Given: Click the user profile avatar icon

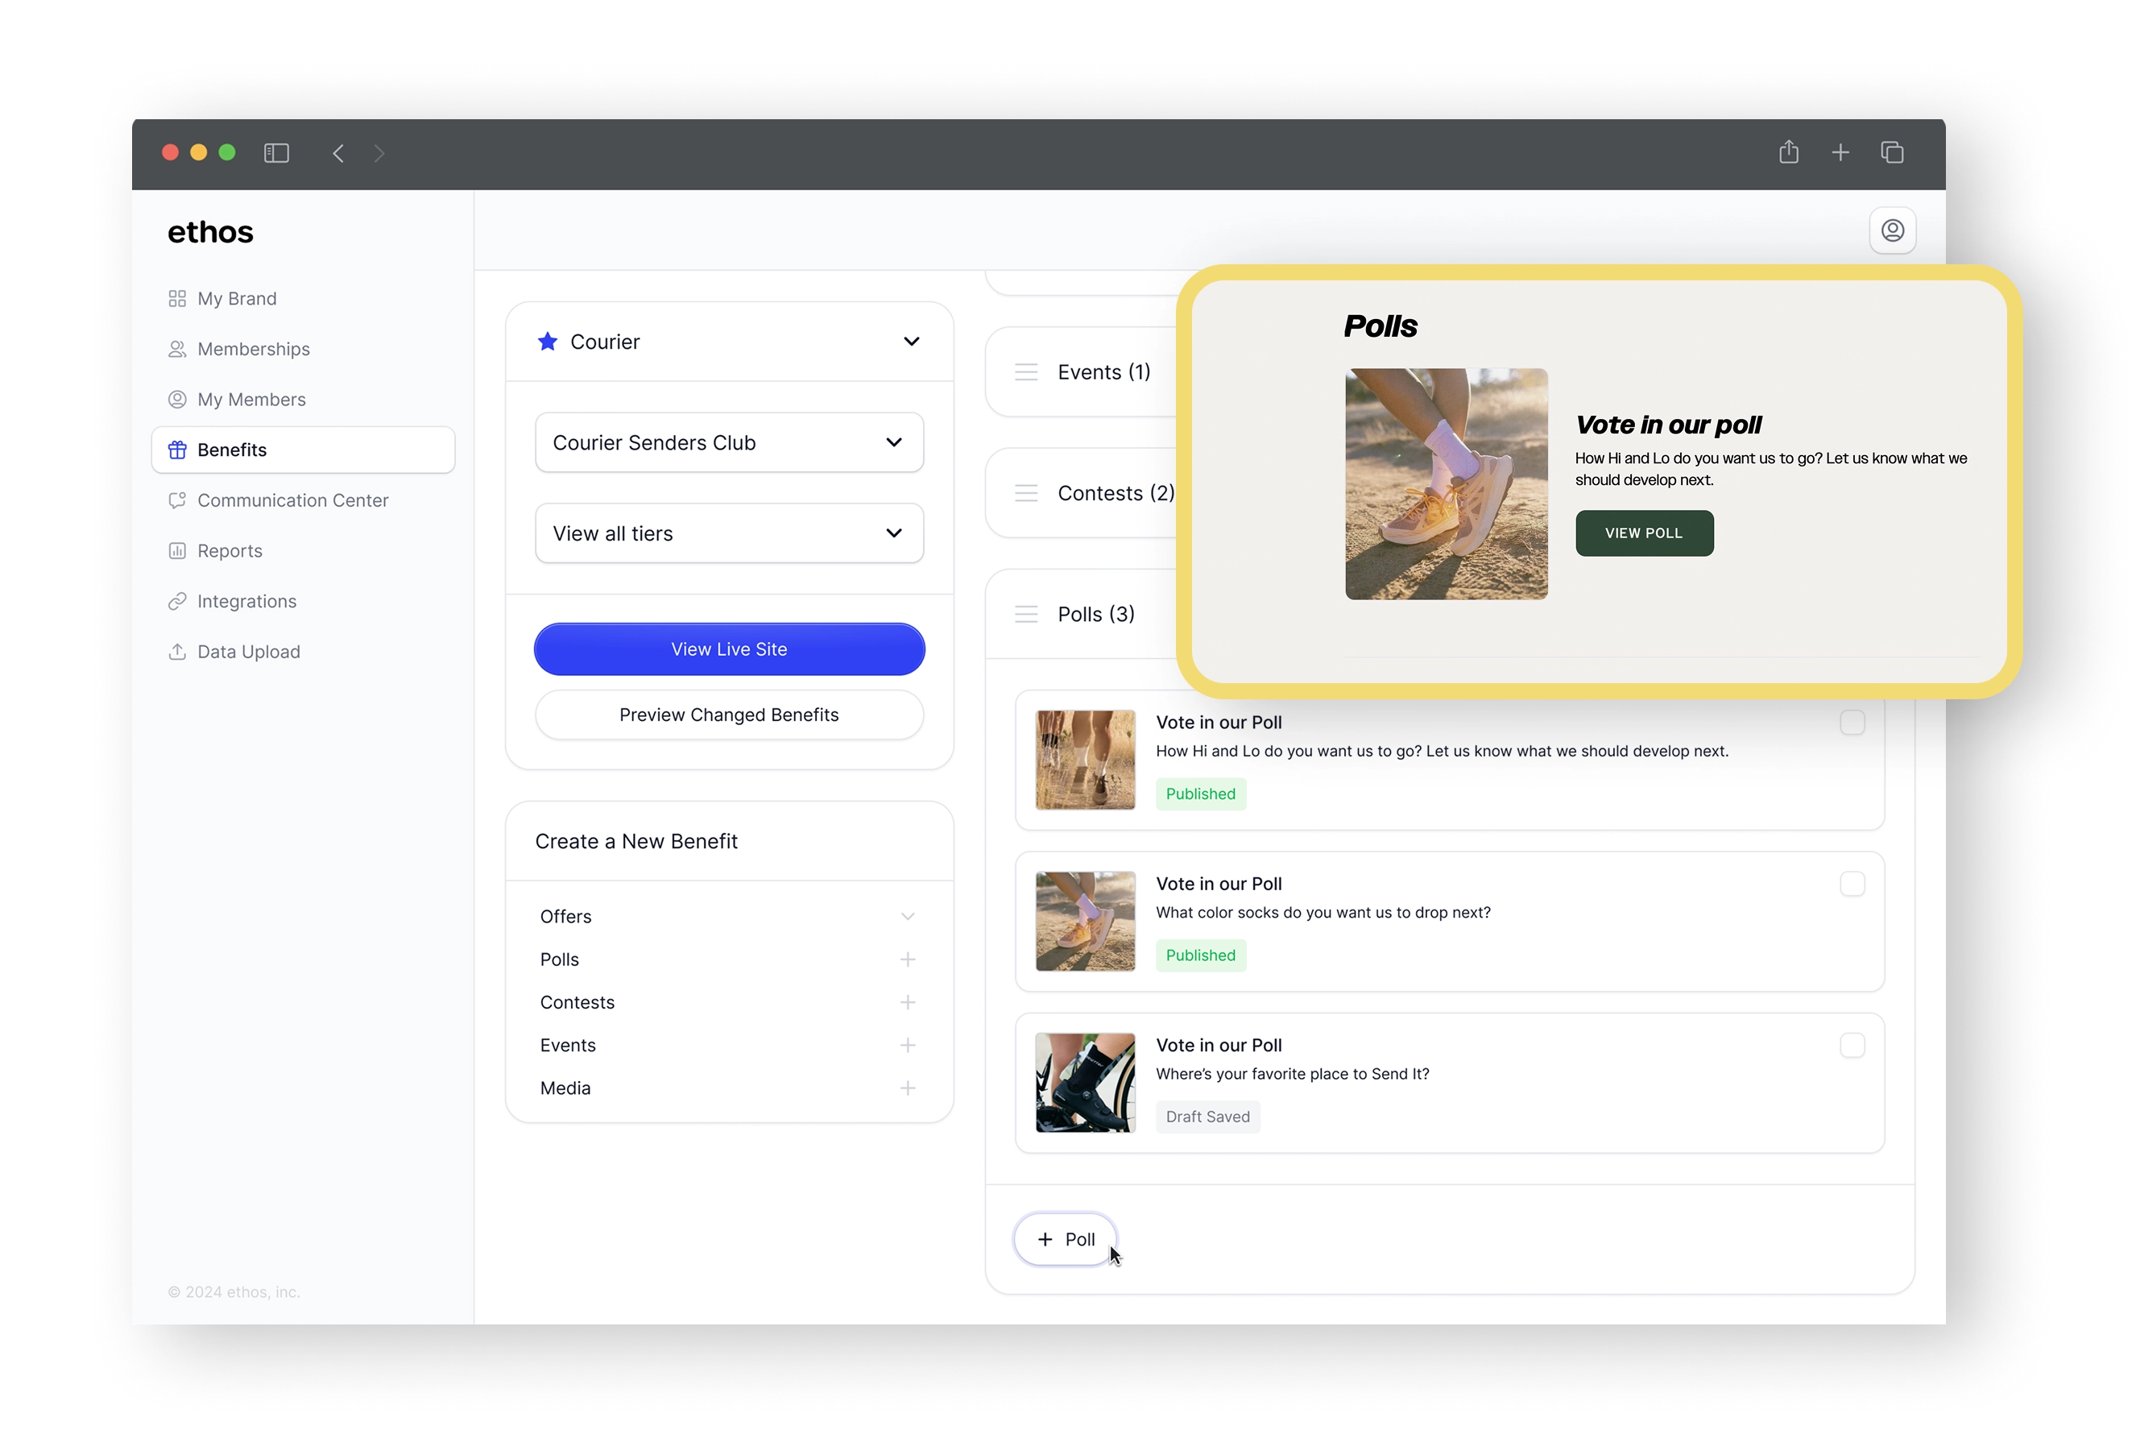Looking at the screenshot, I should click(1892, 230).
